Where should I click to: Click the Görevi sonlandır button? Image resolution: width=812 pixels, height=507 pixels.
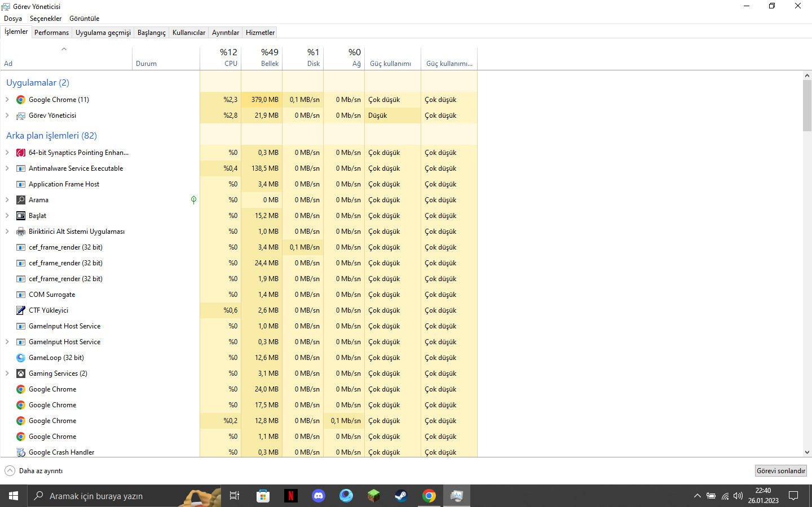tap(781, 471)
